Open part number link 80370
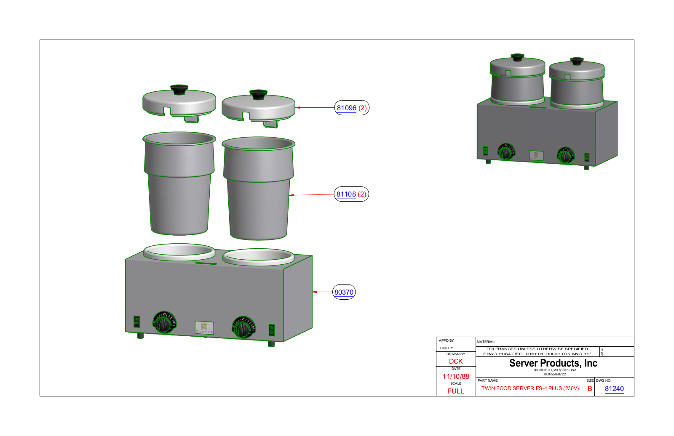The width and height of the screenshot is (674, 436). [344, 292]
